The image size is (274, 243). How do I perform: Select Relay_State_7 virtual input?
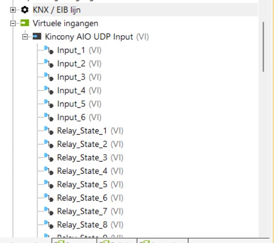(x=90, y=211)
